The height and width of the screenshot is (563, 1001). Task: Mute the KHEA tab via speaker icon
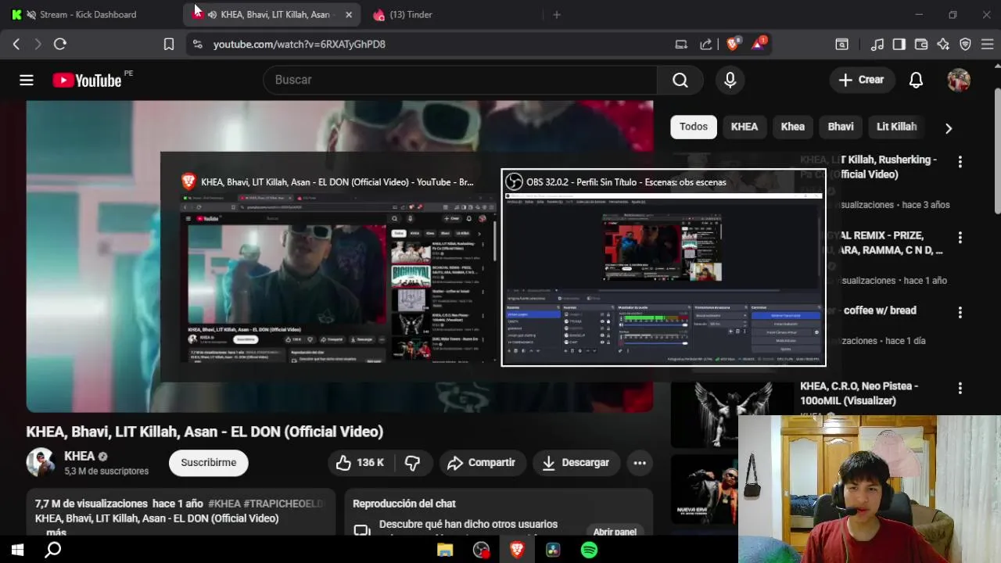point(212,15)
